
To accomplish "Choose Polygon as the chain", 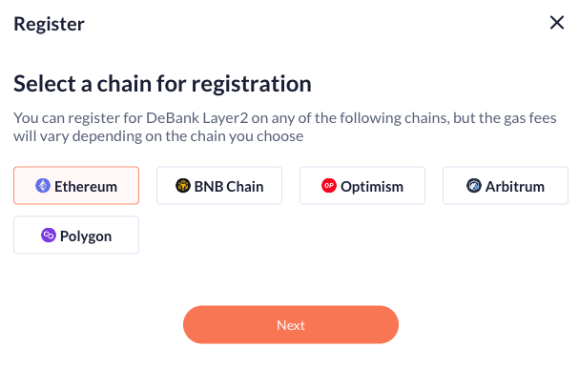I will (76, 236).
